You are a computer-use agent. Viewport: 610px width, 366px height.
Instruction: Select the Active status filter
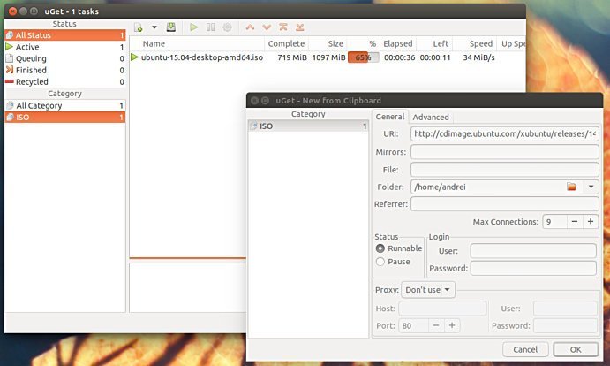point(65,47)
